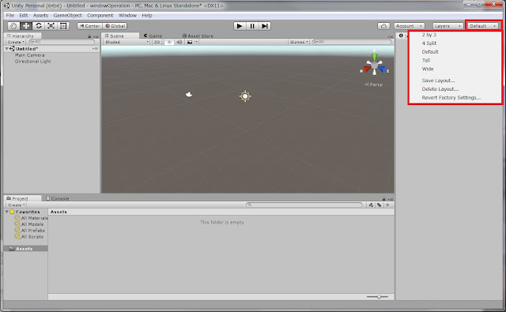Screen dimensions: 506x312
Task: Select Main Camera in Hierarchy
Action: tap(30, 55)
